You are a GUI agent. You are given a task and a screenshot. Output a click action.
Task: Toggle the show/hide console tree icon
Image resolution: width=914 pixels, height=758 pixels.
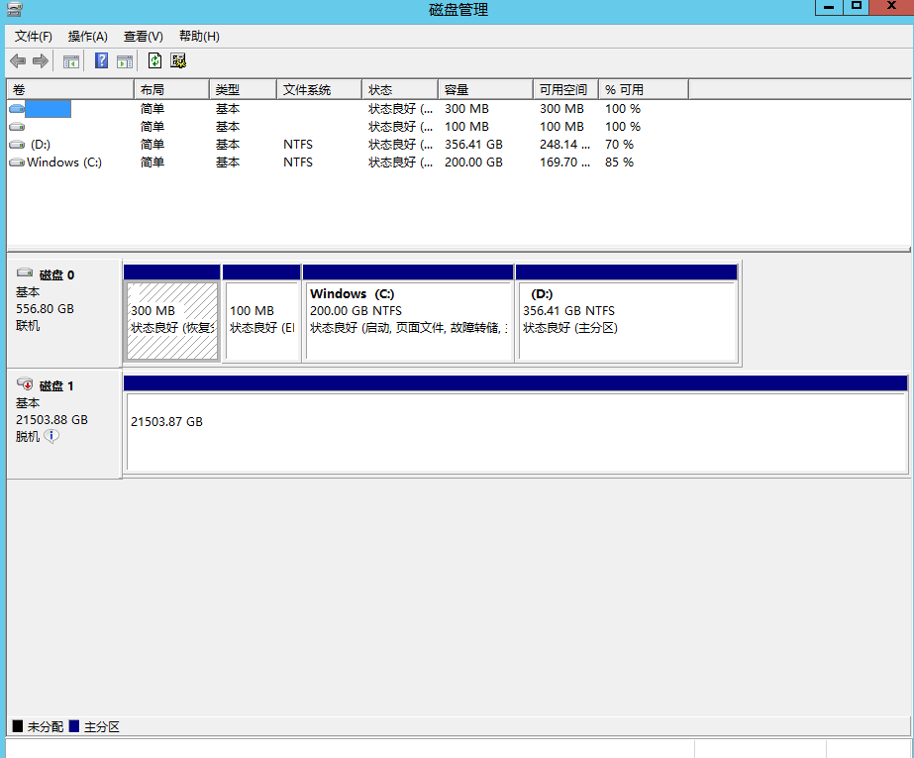tap(71, 61)
